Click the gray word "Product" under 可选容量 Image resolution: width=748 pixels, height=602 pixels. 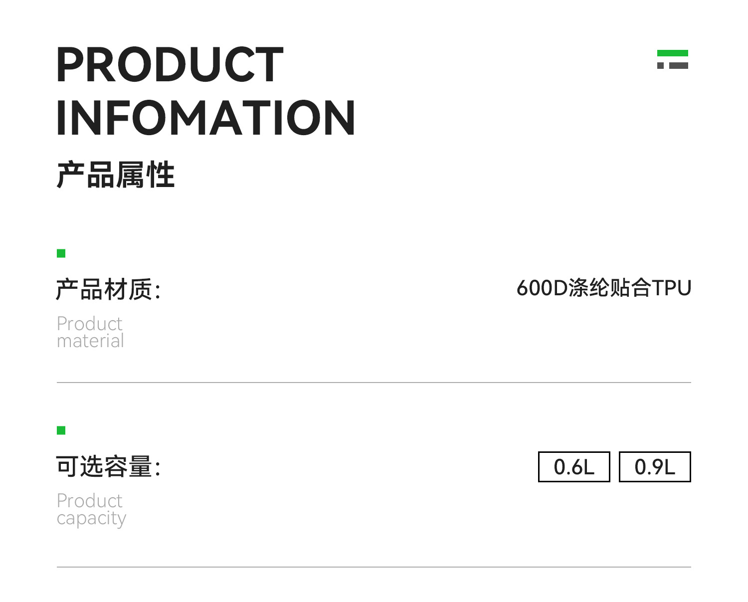[x=90, y=501]
